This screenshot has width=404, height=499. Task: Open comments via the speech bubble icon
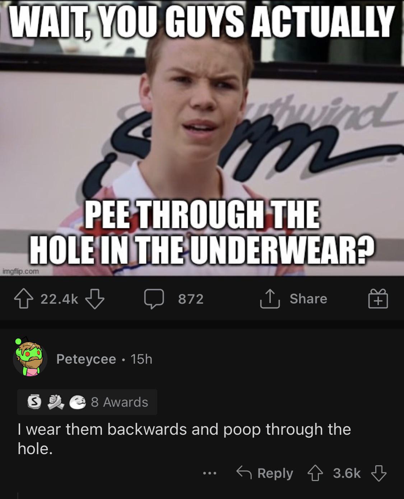154,299
